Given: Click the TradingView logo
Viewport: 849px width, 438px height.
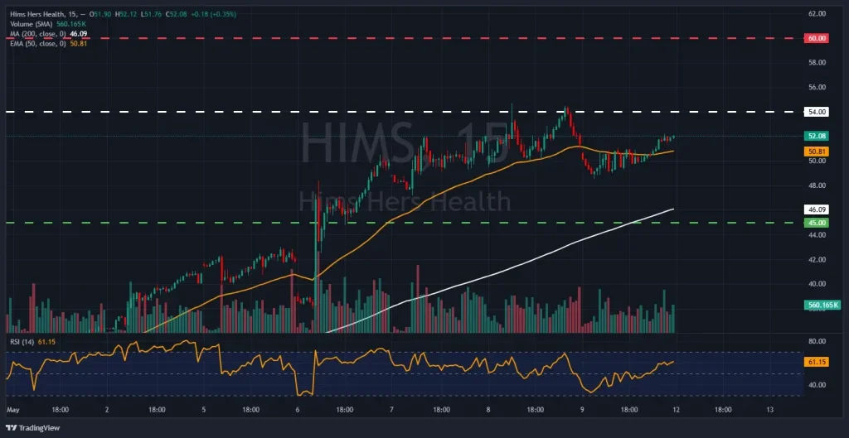Looking at the screenshot, I should (33, 428).
